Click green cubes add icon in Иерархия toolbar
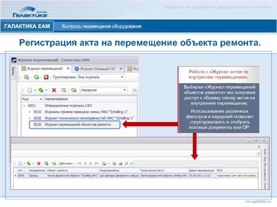 pyautogui.click(x=41, y=90)
